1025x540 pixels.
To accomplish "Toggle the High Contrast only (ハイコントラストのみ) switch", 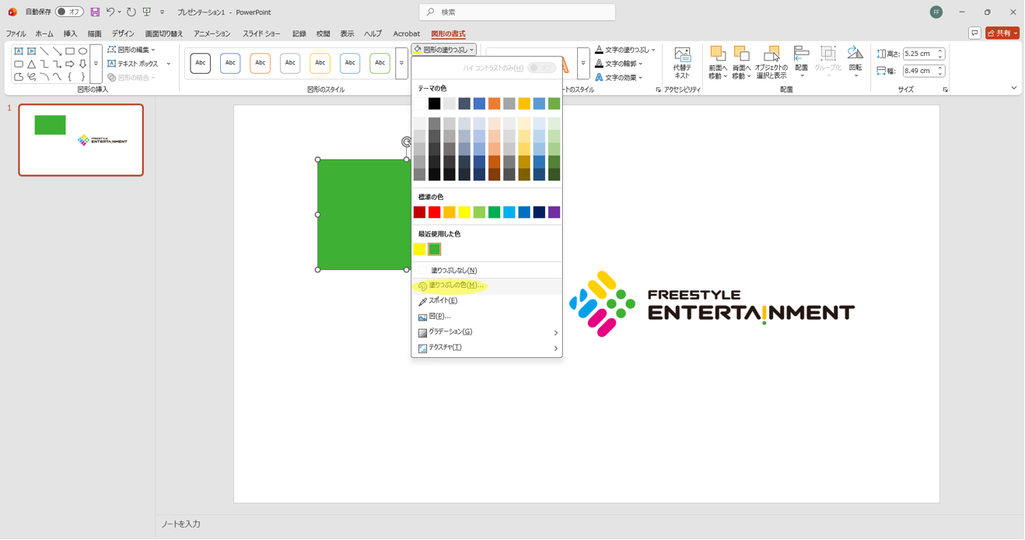I will (x=541, y=68).
